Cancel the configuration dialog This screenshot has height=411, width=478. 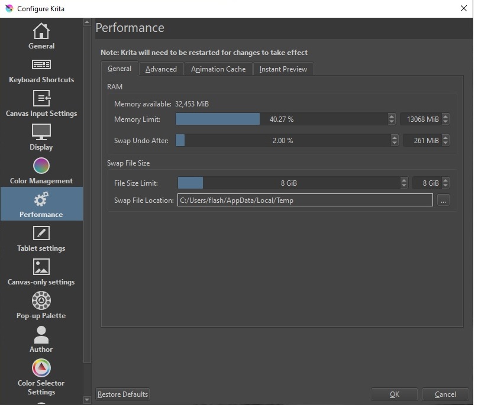coord(445,394)
